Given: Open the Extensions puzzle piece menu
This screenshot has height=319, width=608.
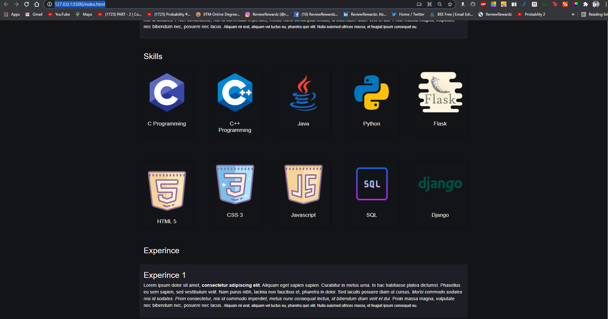Looking at the screenshot, I should 586,4.
